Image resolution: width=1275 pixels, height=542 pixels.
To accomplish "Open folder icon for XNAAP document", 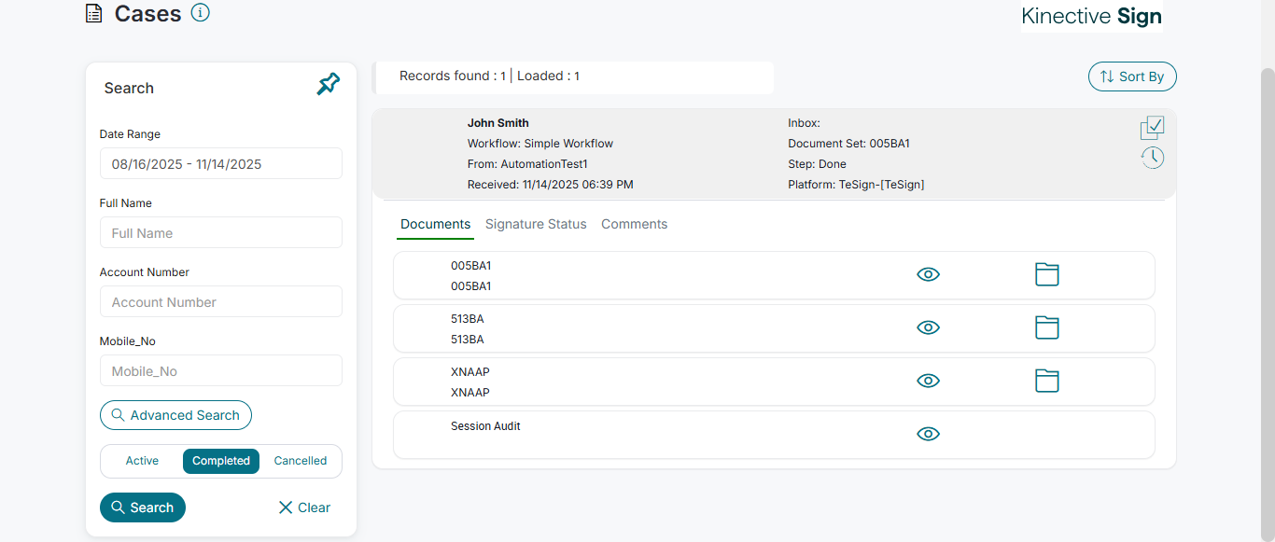I will point(1047,381).
